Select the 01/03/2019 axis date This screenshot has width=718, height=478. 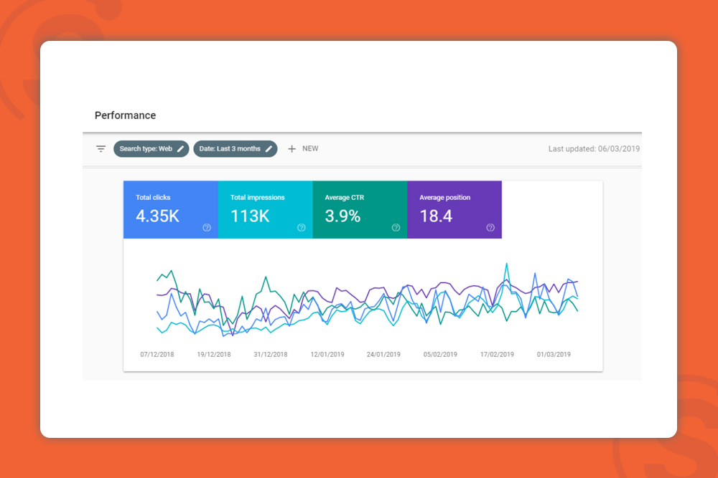[554, 355]
